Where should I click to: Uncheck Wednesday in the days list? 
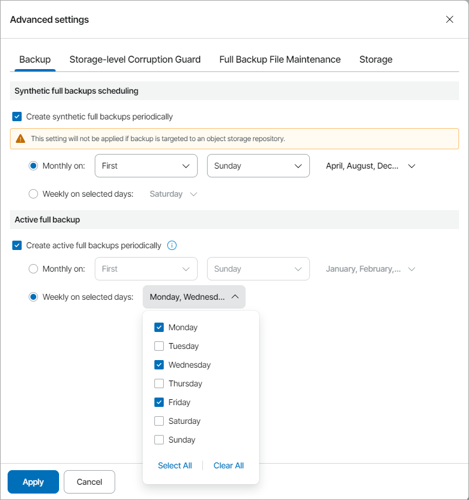(159, 365)
